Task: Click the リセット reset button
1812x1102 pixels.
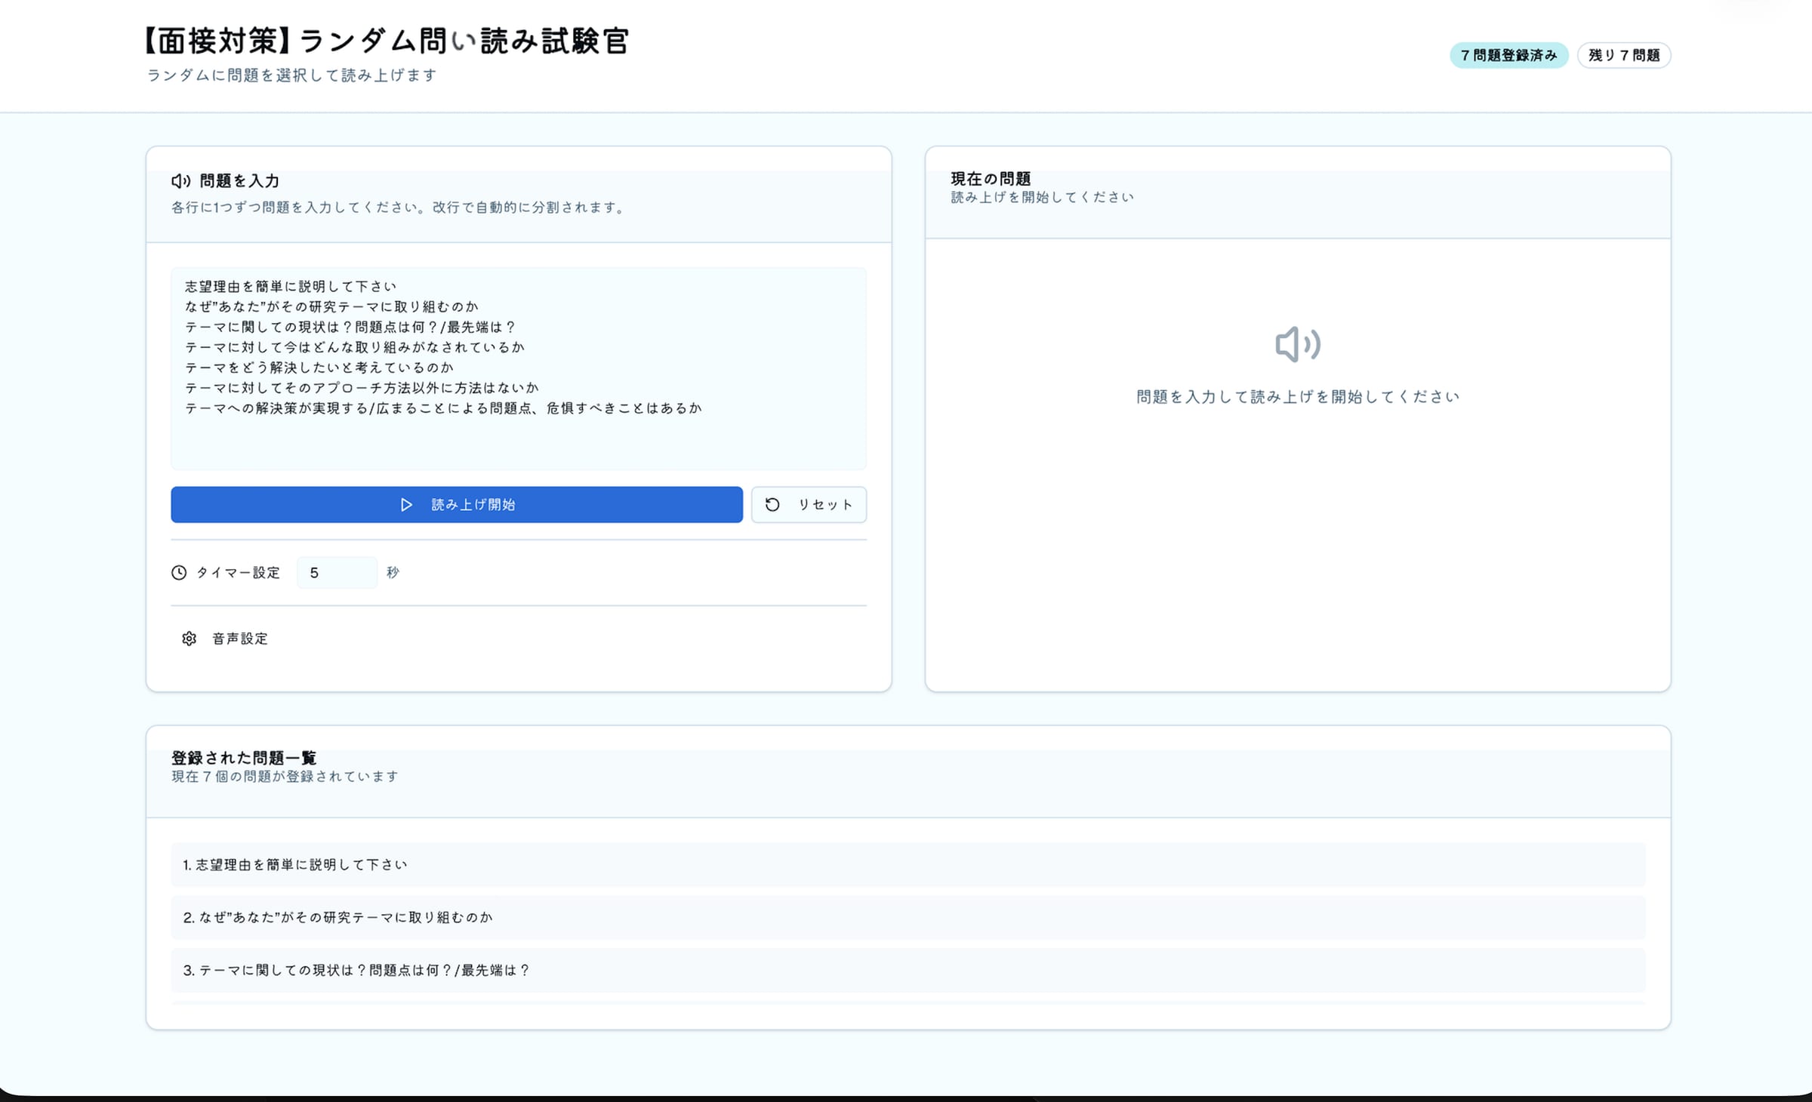Action: pyautogui.click(x=809, y=504)
